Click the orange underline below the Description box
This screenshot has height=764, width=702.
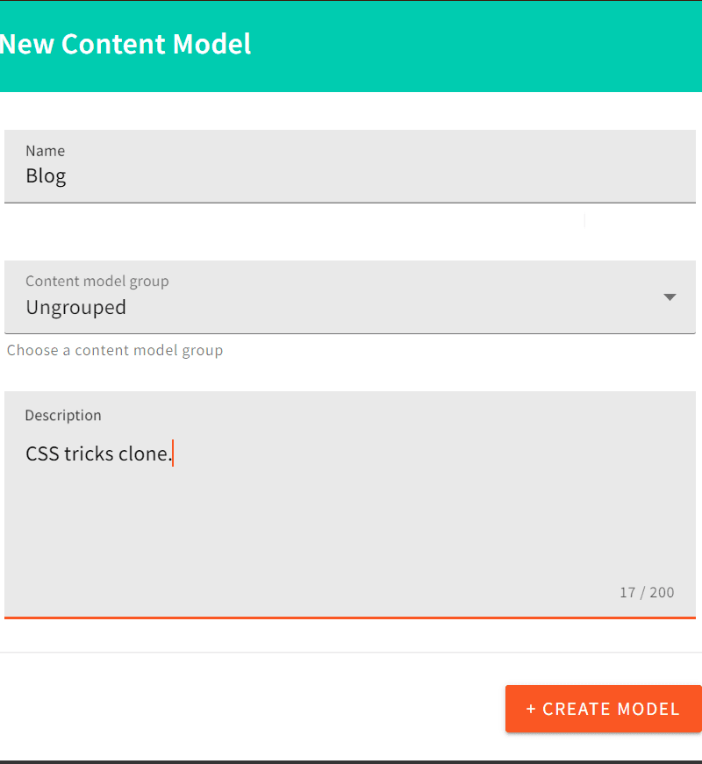click(x=351, y=618)
